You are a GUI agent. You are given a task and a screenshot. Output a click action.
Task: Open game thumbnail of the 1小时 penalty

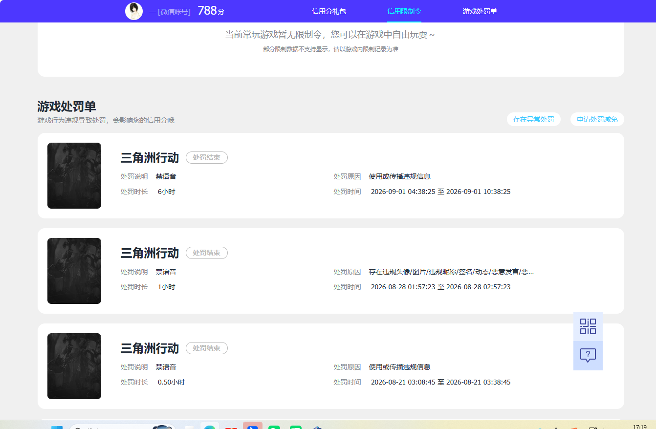click(74, 271)
